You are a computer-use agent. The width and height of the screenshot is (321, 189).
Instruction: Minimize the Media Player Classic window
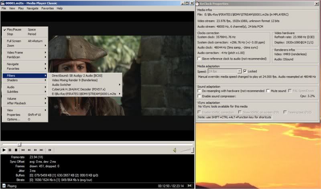183,3
